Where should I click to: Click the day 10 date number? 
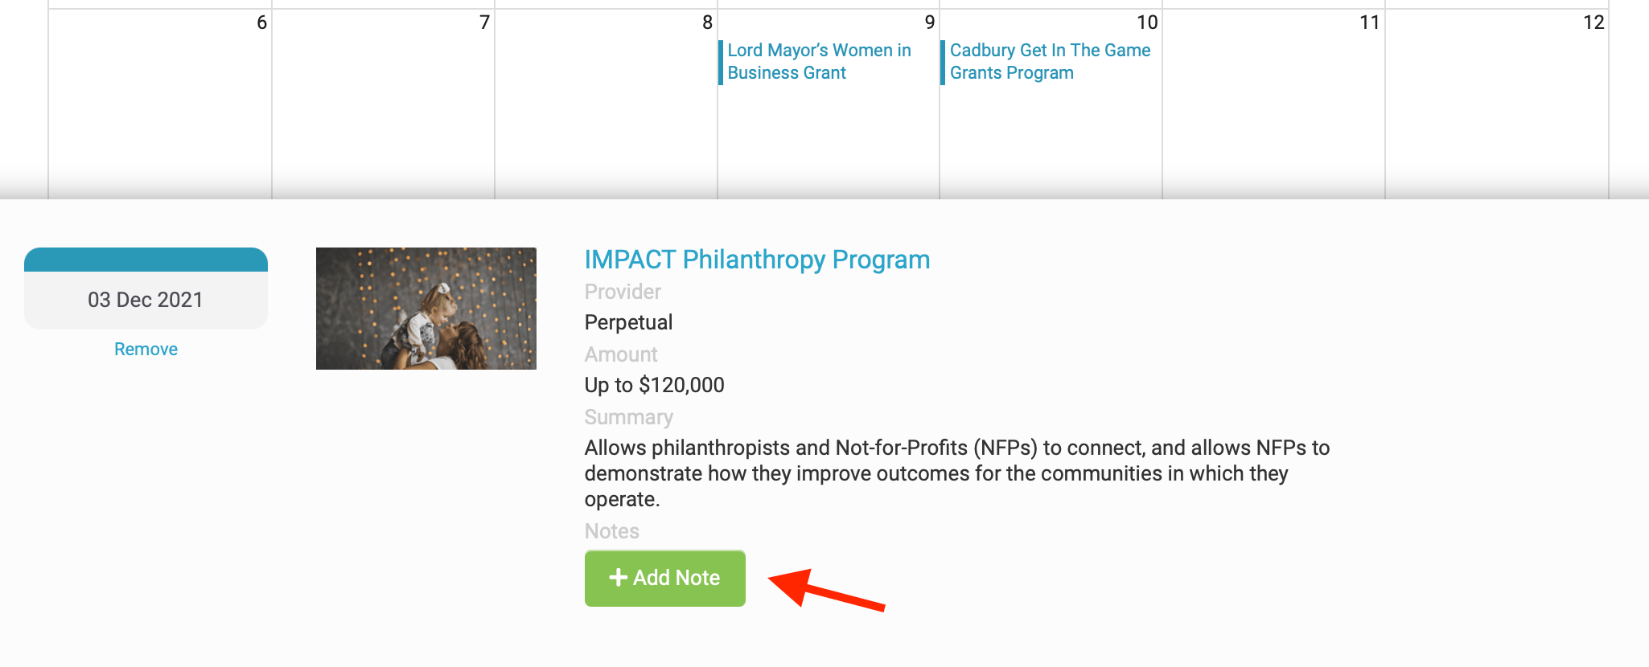tap(1147, 23)
